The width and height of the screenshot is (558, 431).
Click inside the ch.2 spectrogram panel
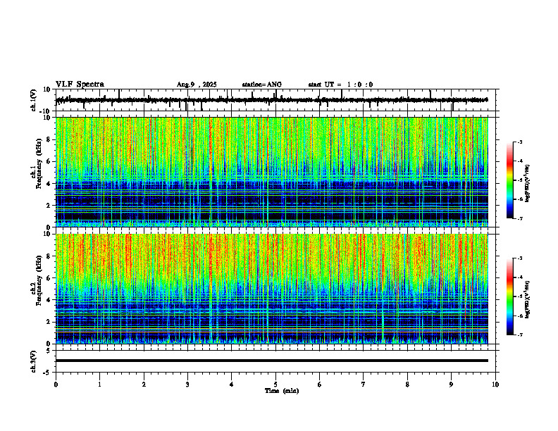point(271,289)
